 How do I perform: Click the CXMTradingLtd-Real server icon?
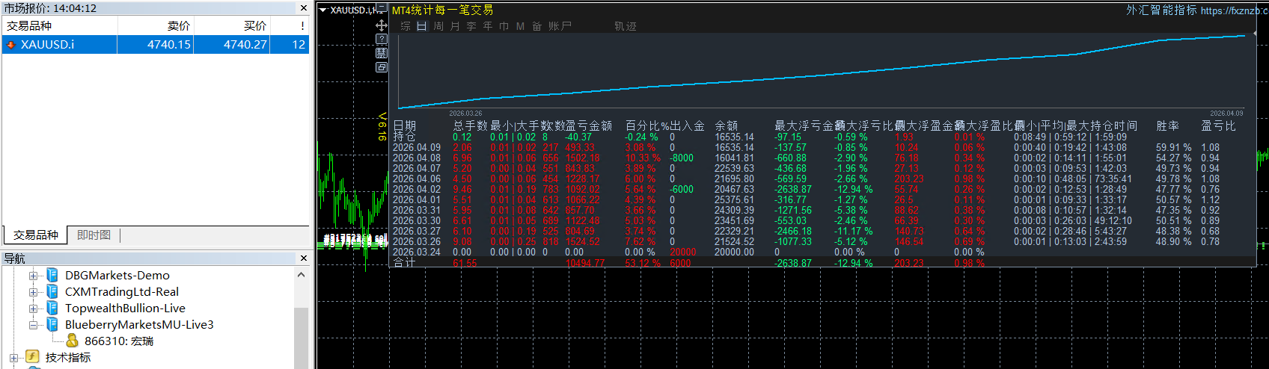52,291
